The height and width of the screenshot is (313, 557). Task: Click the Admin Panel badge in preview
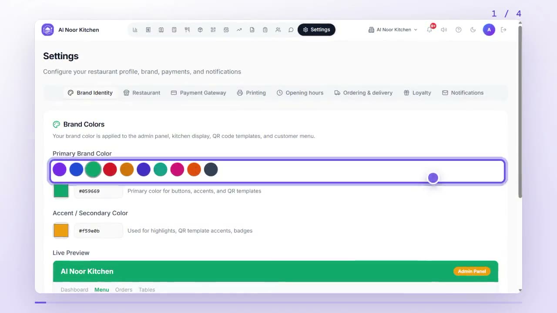[x=472, y=271]
